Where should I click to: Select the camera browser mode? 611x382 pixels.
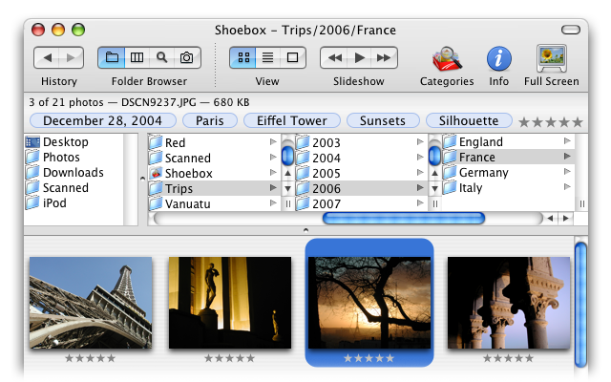[x=187, y=57]
